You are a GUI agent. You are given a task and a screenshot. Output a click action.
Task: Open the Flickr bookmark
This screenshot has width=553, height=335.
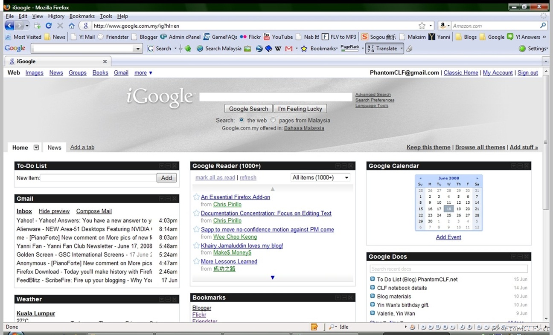tap(250, 37)
